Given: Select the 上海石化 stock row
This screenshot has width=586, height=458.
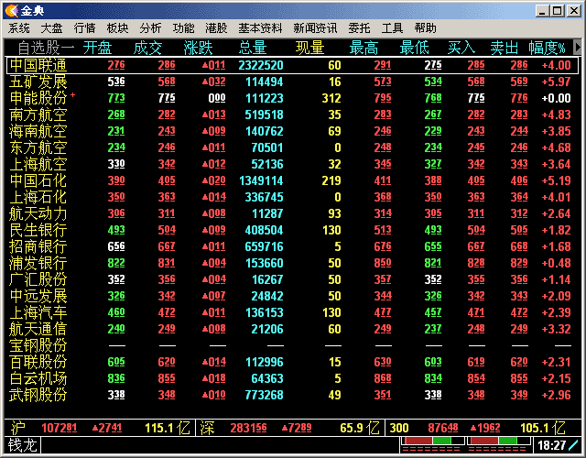Looking at the screenshot, I should (x=292, y=197).
